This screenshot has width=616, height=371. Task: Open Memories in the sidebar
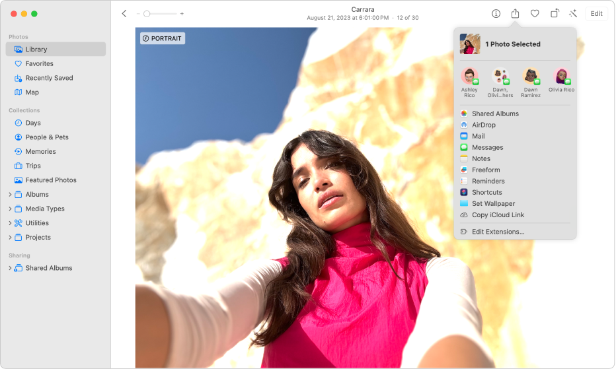(40, 152)
